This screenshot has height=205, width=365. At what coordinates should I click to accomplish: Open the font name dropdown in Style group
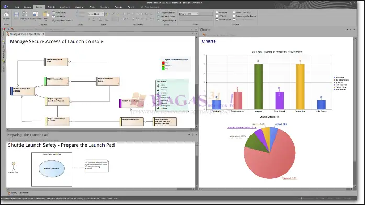(x=96, y=14)
